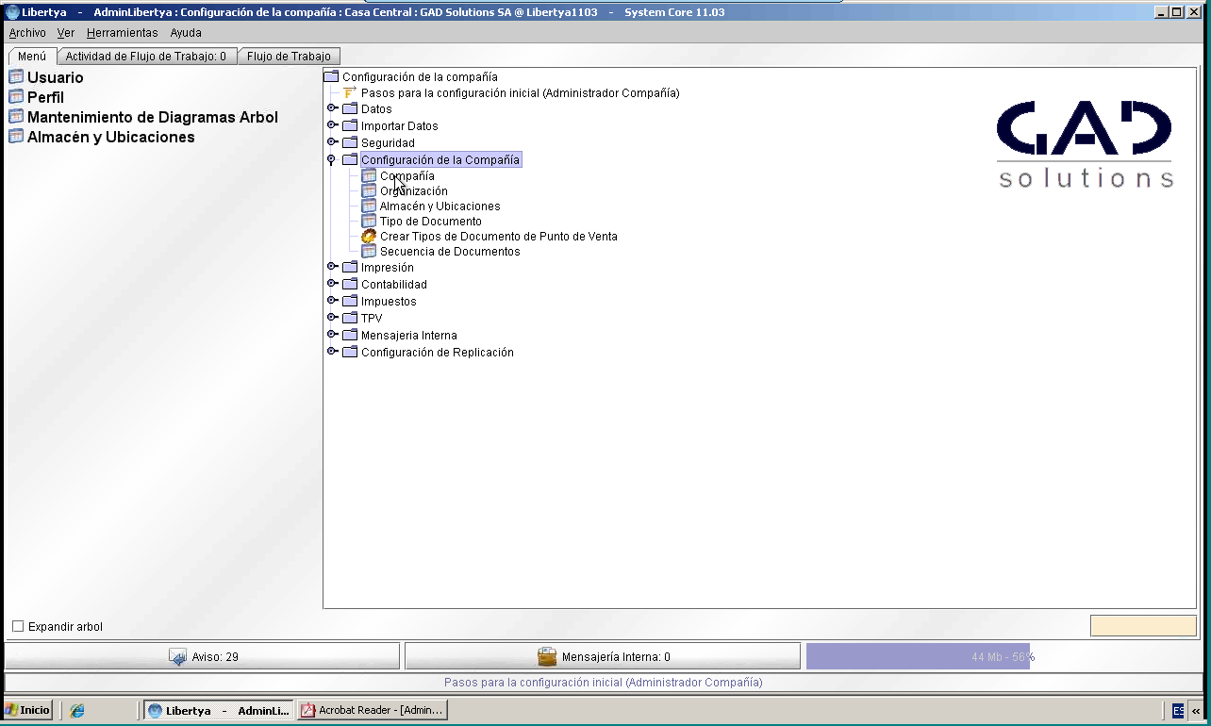1211x726 pixels.
Task: Expand the Impresión tree node
Action: pyautogui.click(x=332, y=266)
